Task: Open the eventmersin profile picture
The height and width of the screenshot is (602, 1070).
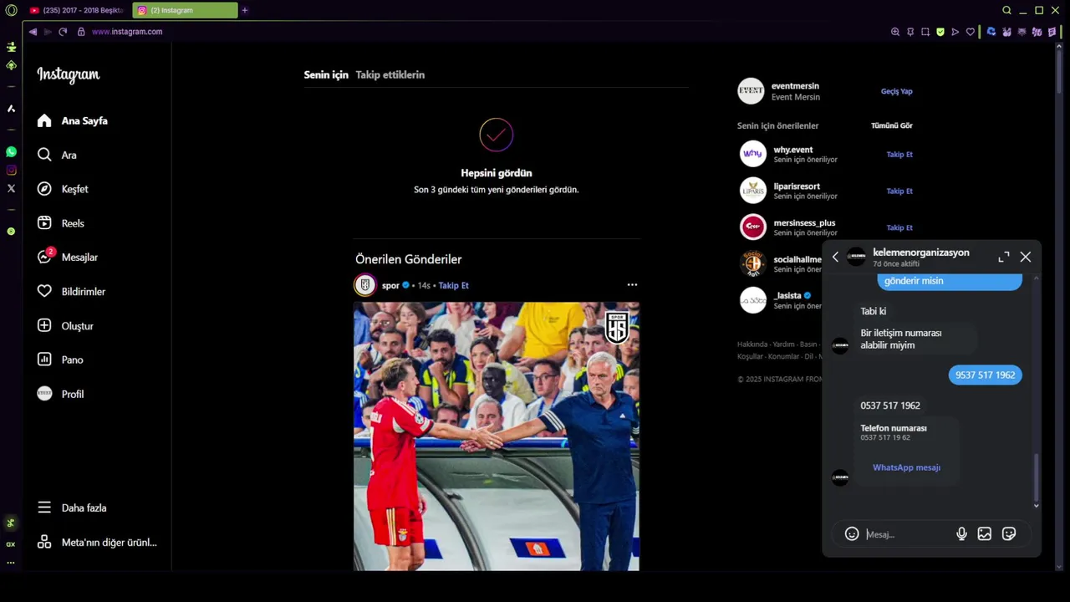Action: [751, 91]
